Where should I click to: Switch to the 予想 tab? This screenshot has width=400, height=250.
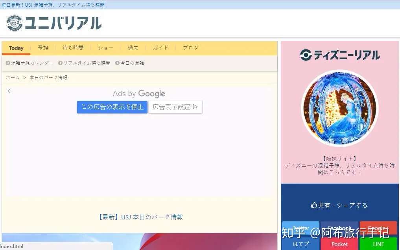point(43,47)
